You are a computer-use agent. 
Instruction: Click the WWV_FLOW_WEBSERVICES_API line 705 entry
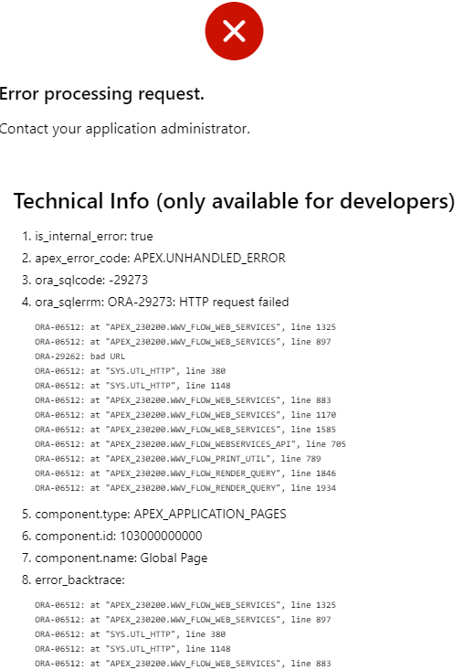pyautogui.click(x=190, y=444)
